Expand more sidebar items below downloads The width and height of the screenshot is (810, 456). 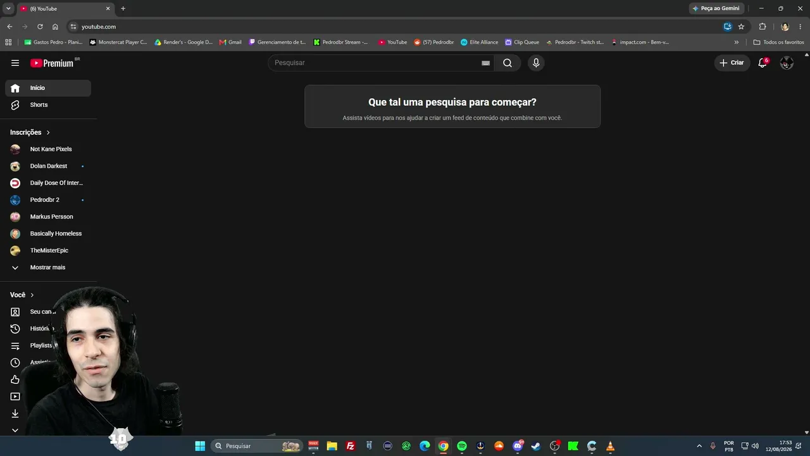(15, 430)
